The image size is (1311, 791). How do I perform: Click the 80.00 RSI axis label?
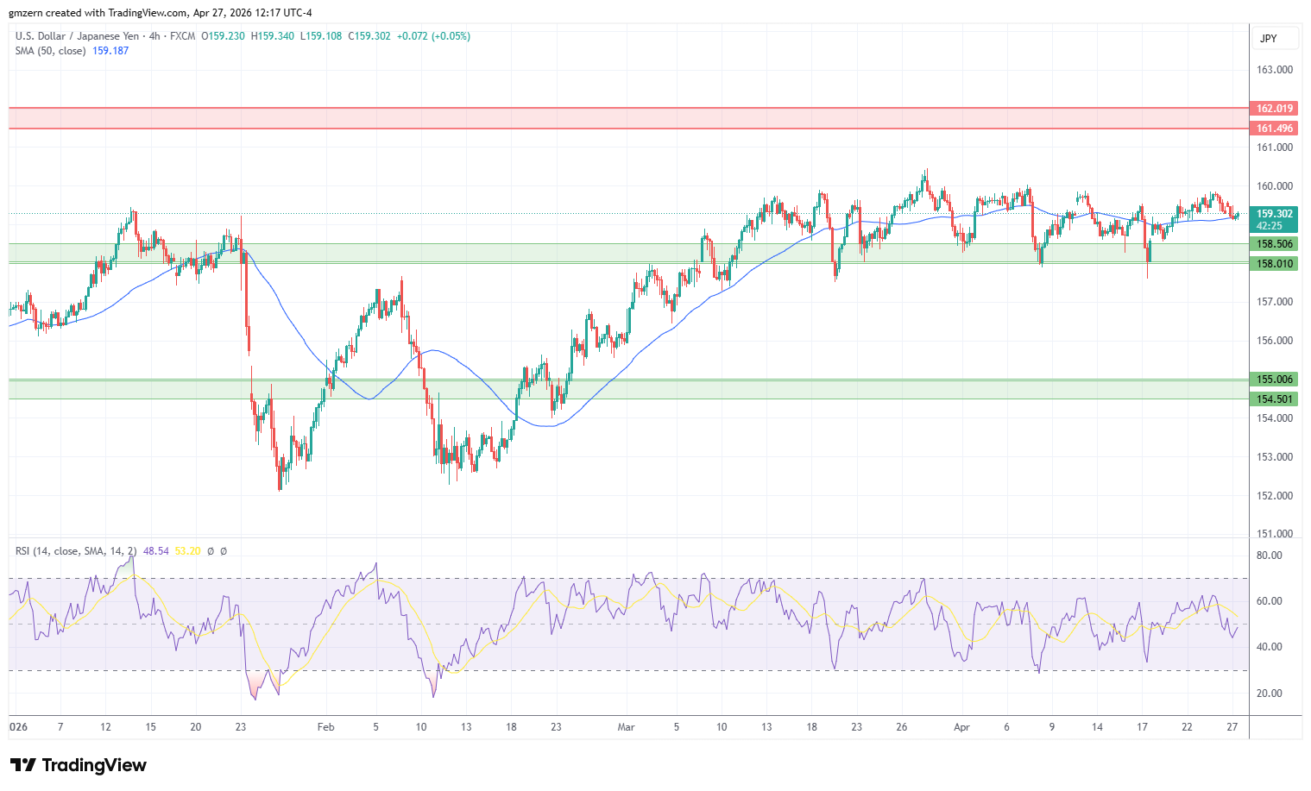point(1270,556)
